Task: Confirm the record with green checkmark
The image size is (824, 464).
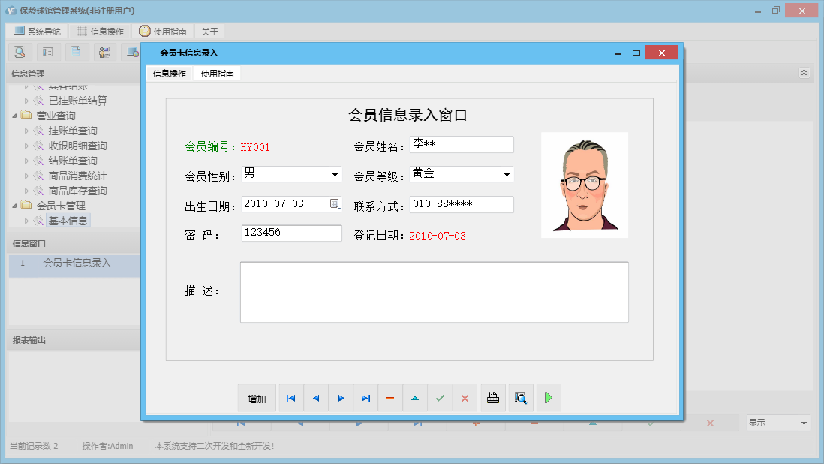Action: [440, 398]
